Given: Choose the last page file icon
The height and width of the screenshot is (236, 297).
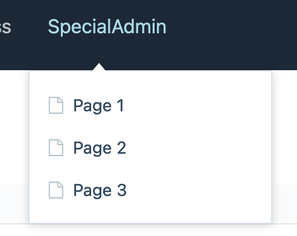Looking at the screenshot, I should 56,190.
